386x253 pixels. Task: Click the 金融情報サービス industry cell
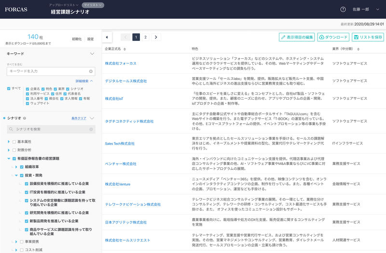(346, 184)
